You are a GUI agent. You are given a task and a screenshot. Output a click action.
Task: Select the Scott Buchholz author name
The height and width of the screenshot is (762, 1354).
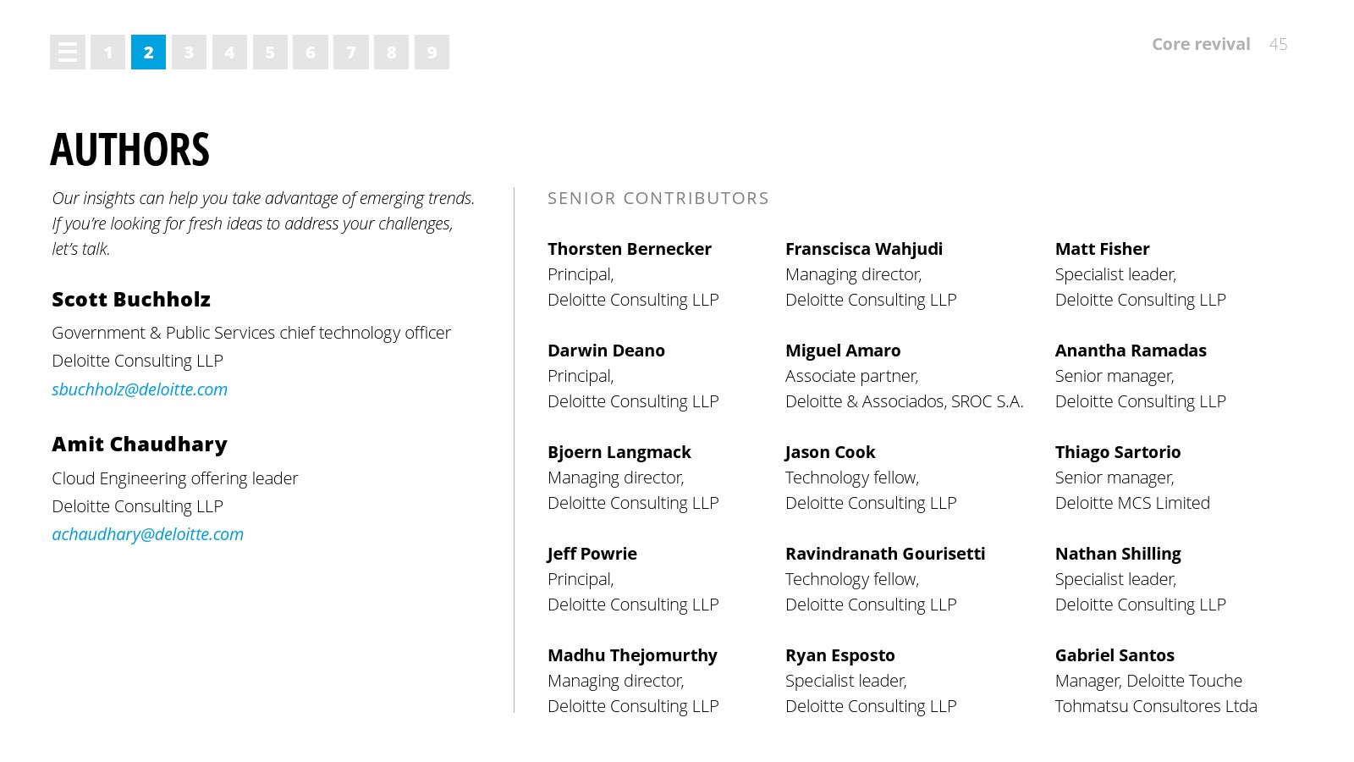pos(131,300)
